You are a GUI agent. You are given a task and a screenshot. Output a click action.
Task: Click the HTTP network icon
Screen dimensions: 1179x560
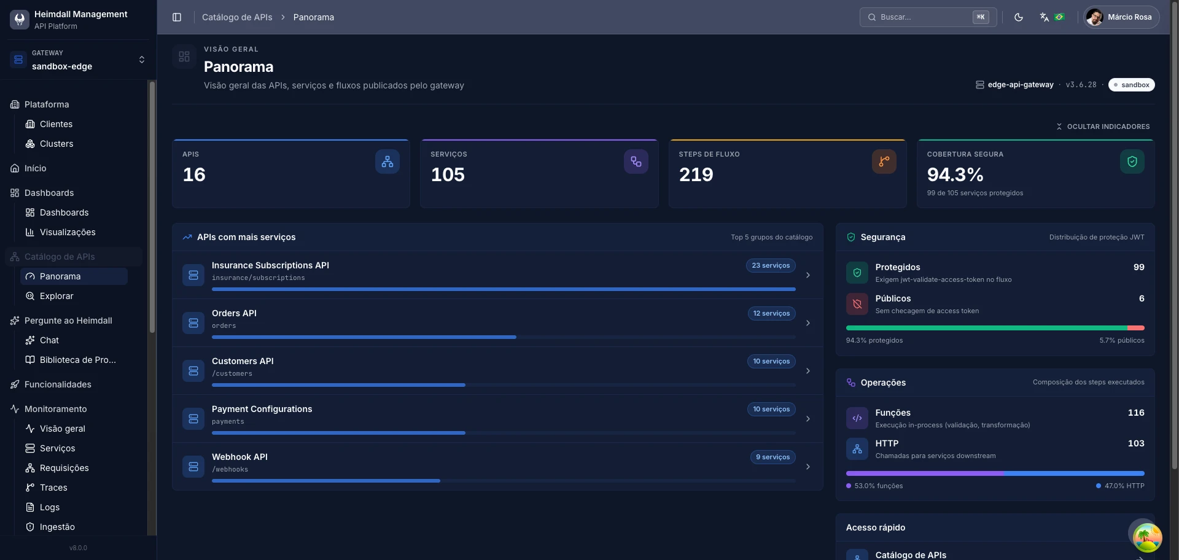[857, 449]
